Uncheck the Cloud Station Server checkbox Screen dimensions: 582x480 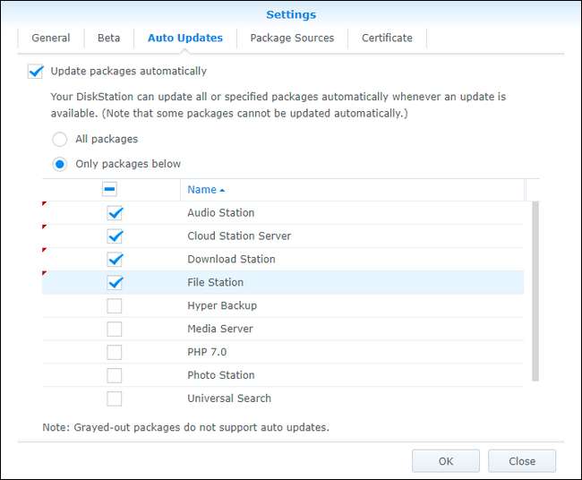click(115, 236)
